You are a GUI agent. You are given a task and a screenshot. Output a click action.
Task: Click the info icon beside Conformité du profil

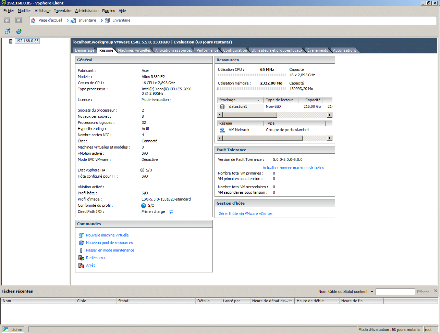tap(144, 206)
